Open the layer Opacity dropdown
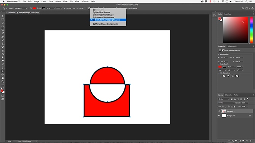This screenshot has height=143, width=255. tap(247, 103)
